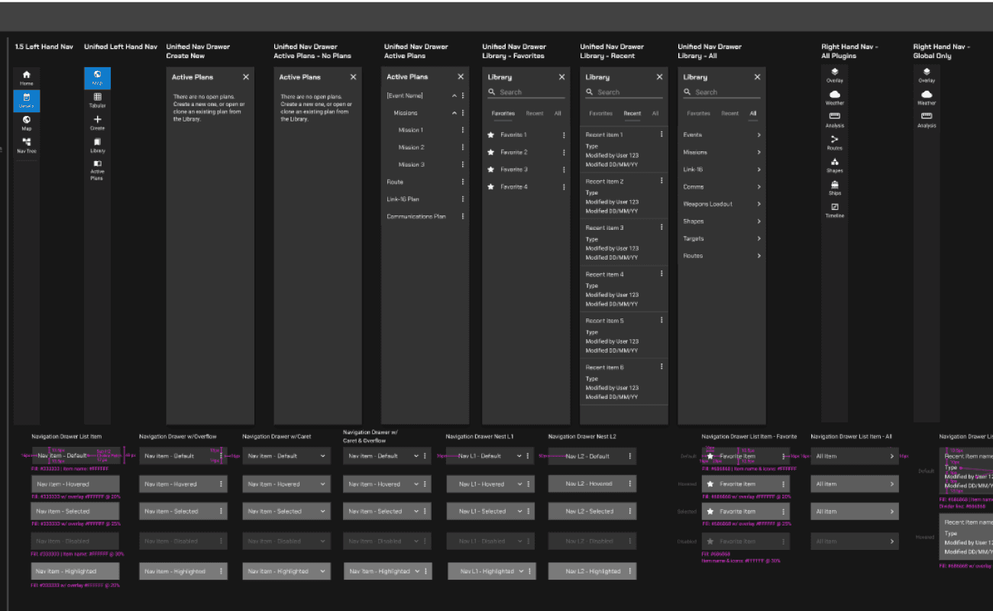Collapse the Missions caret in Active Plans
The width and height of the screenshot is (993, 611).
pyautogui.click(x=454, y=113)
